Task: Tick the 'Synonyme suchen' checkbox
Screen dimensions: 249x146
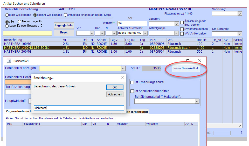Action: coord(182,29)
